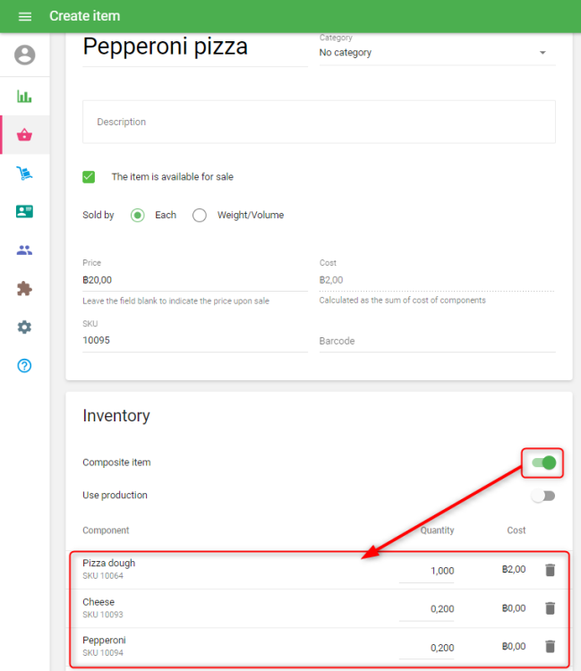Open the integrations puzzle icon

coord(24,289)
